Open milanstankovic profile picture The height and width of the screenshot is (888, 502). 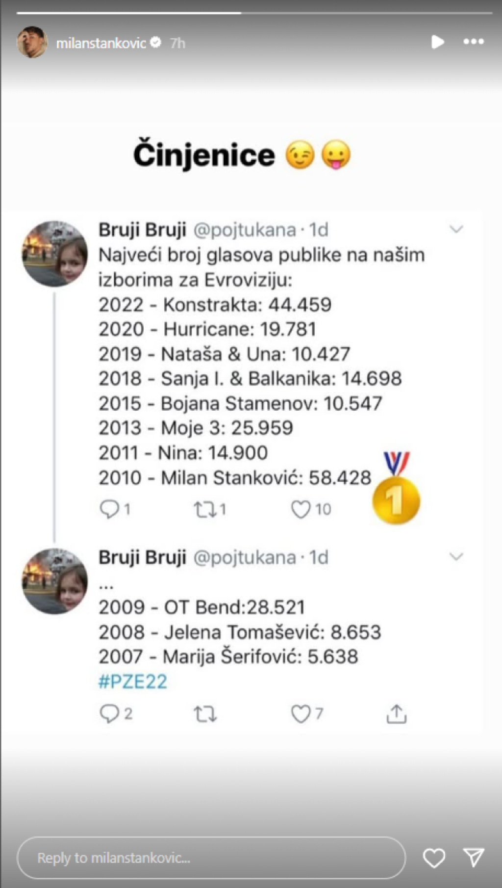(32, 43)
